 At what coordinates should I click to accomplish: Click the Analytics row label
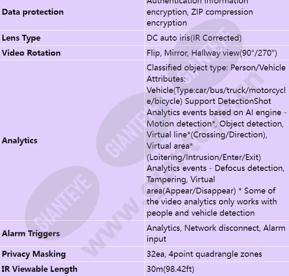(20, 141)
